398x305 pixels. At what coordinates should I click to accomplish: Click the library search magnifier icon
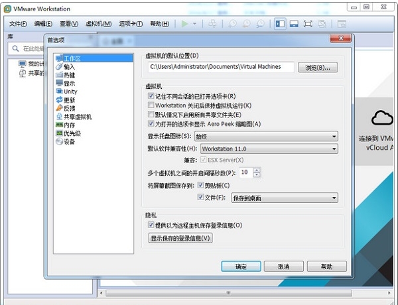[15, 48]
